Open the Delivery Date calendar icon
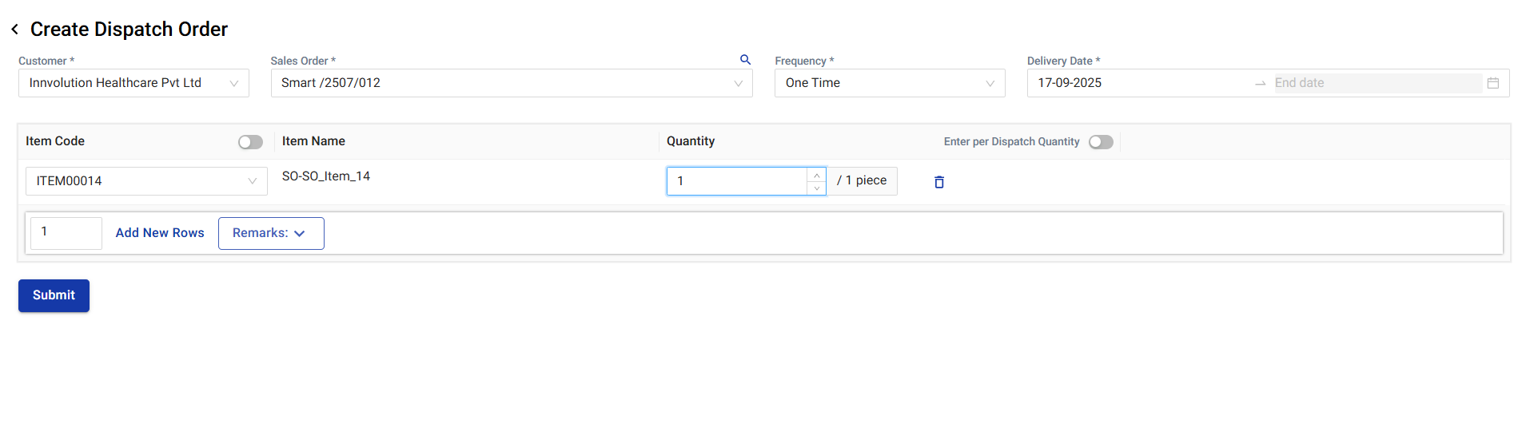 (x=1492, y=83)
